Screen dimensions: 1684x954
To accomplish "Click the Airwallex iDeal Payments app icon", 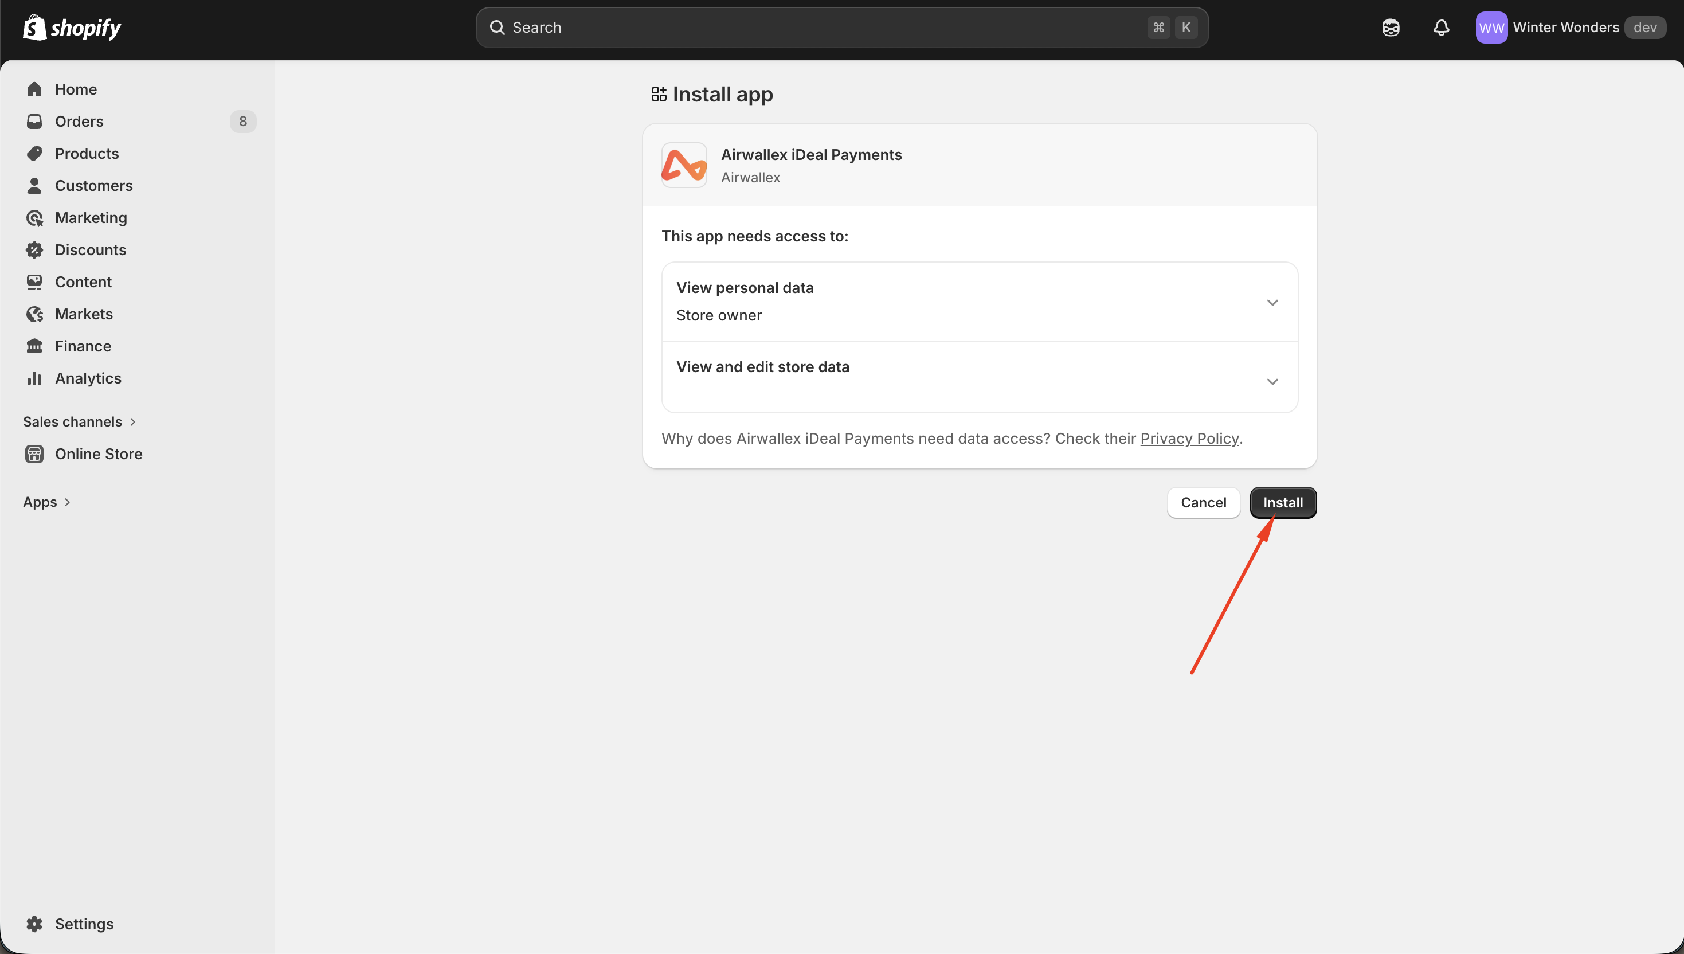I will 683,165.
